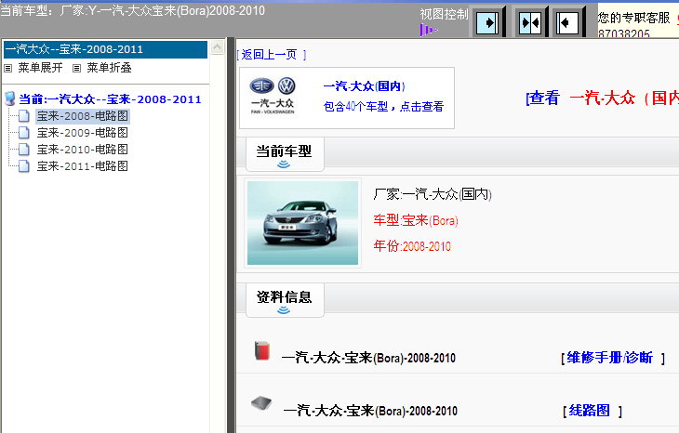This screenshot has width=679, height=433.
Task: Open the 宝来-2011-电路图 tree entry
Action: coord(82,166)
